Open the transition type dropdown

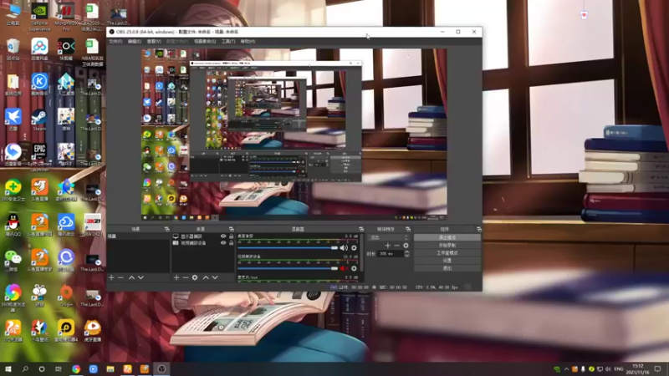[388, 237]
